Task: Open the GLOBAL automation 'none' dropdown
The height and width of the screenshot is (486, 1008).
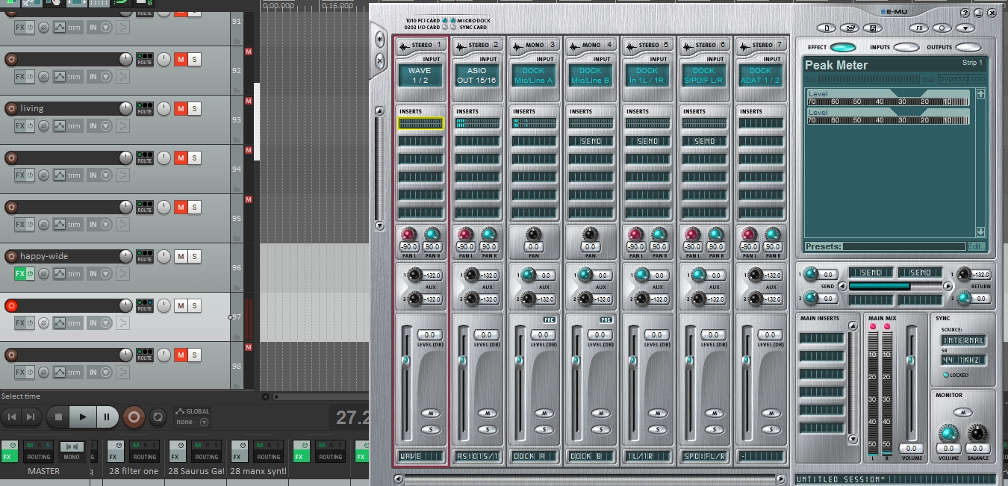Action: point(193,422)
